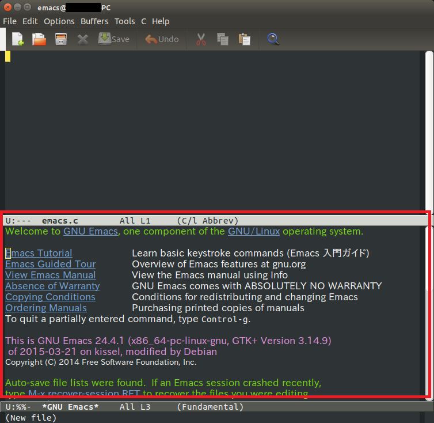Click the Kill buffer X icon
This screenshot has width=434, height=423.
click(x=82, y=39)
